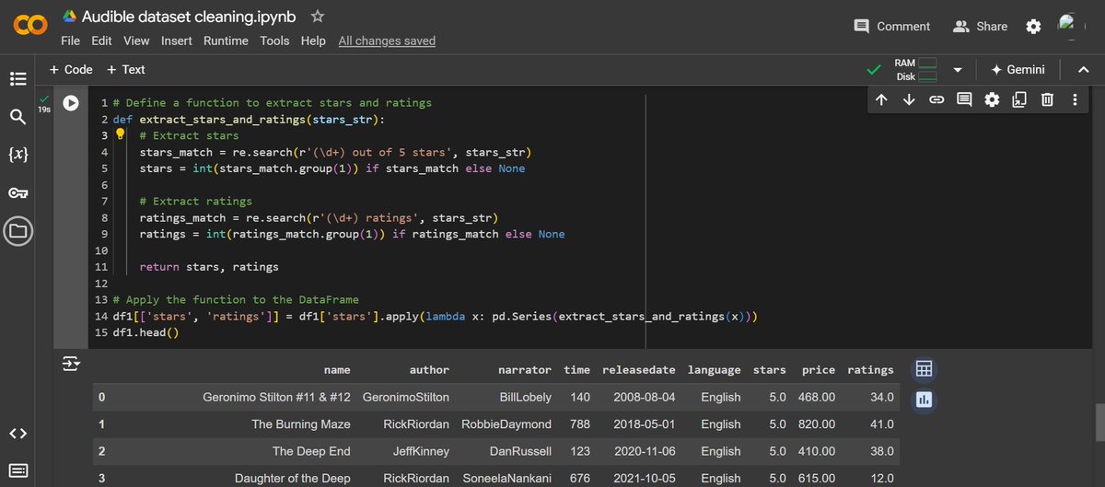Open more cell actions menu
The image size is (1105, 487).
(1075, 99)
